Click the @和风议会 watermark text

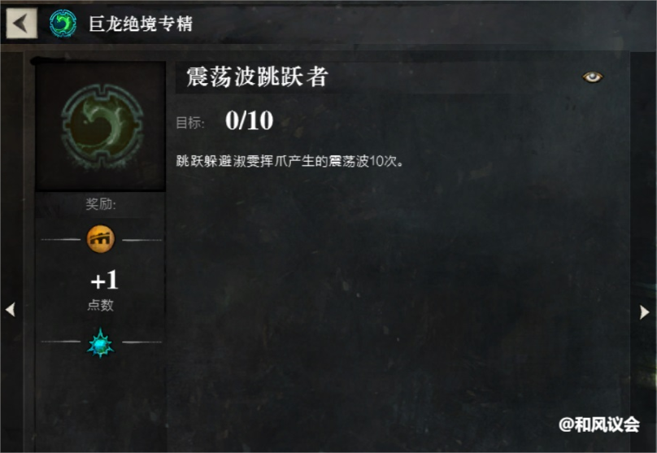[598, 425]
